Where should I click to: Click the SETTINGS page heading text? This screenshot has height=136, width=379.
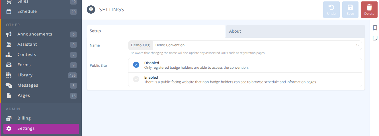112,10
